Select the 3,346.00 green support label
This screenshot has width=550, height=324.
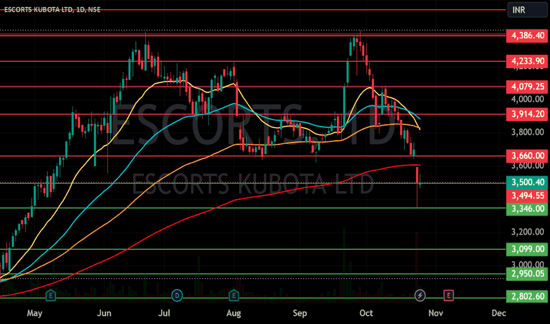coord(527,209)
